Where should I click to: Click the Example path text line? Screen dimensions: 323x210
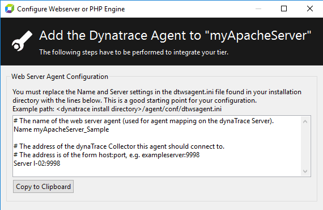point(117,109)
